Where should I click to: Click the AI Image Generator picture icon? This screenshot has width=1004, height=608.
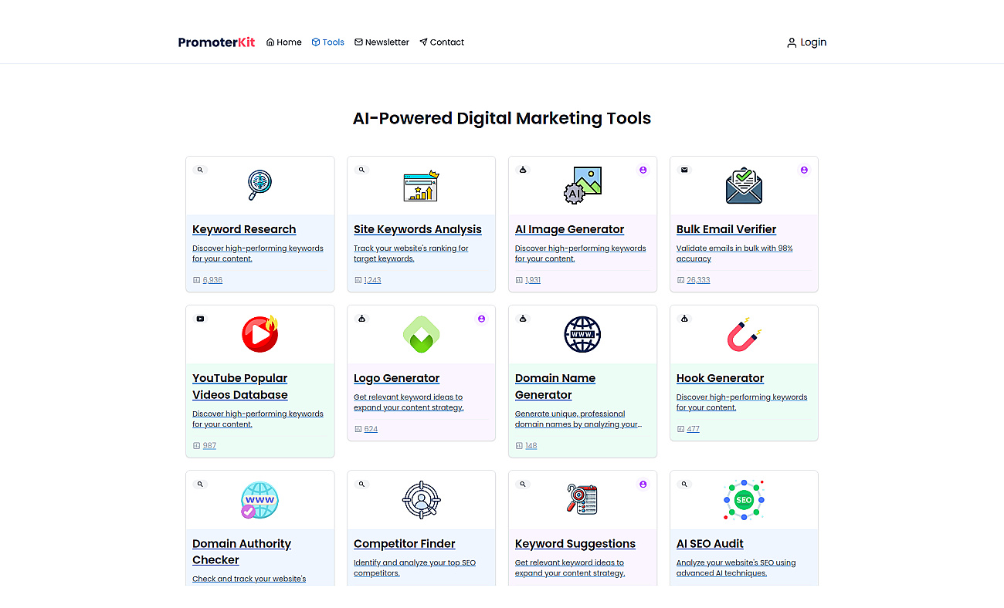[x=582, y=185]
